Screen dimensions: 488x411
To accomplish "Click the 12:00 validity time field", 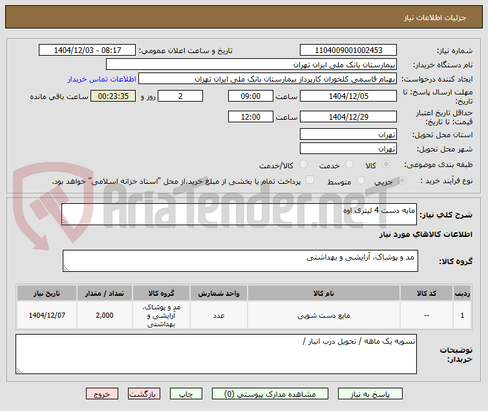I will (251, 117).
